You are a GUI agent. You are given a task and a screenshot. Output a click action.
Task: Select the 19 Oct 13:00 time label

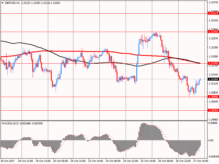tap(43, 161)
